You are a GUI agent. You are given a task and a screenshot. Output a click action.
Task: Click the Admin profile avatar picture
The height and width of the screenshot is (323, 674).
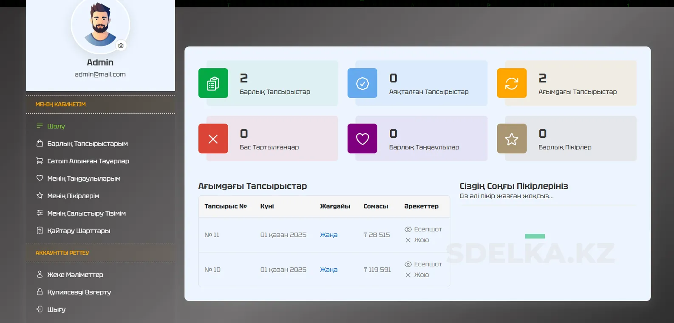(100, 25)
